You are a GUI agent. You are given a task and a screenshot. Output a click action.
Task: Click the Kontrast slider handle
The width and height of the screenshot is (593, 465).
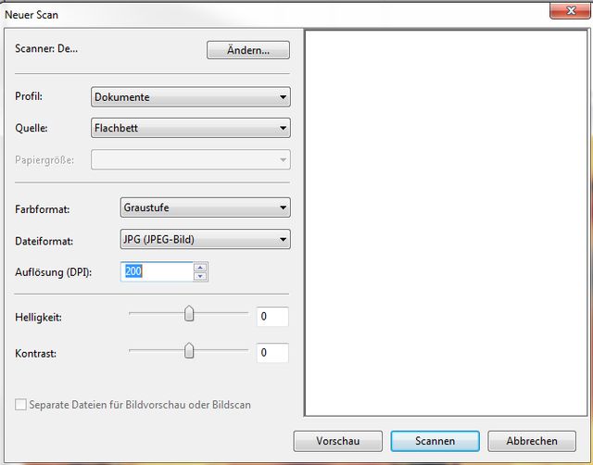coord(189,350)
